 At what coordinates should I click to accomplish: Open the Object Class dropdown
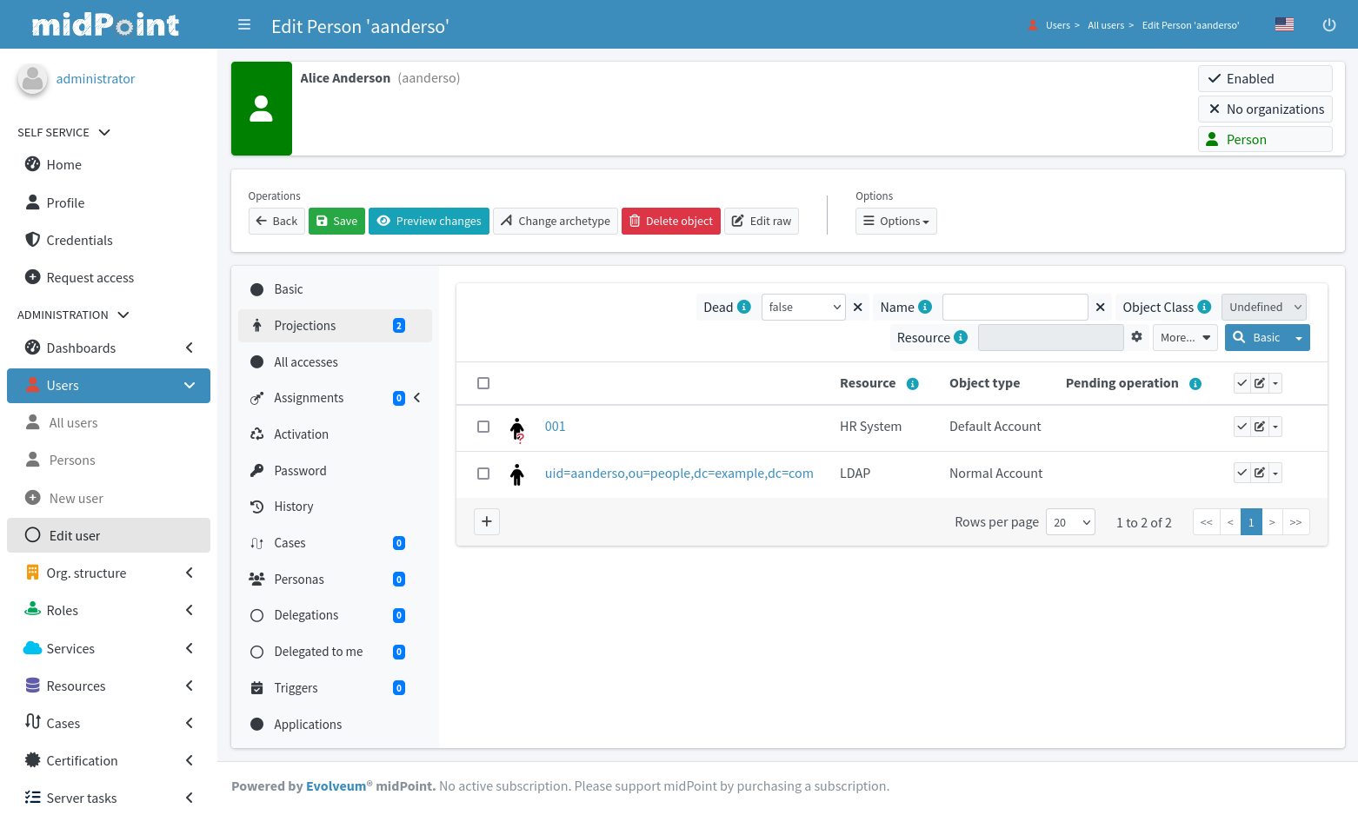(x=1263, y=307)
